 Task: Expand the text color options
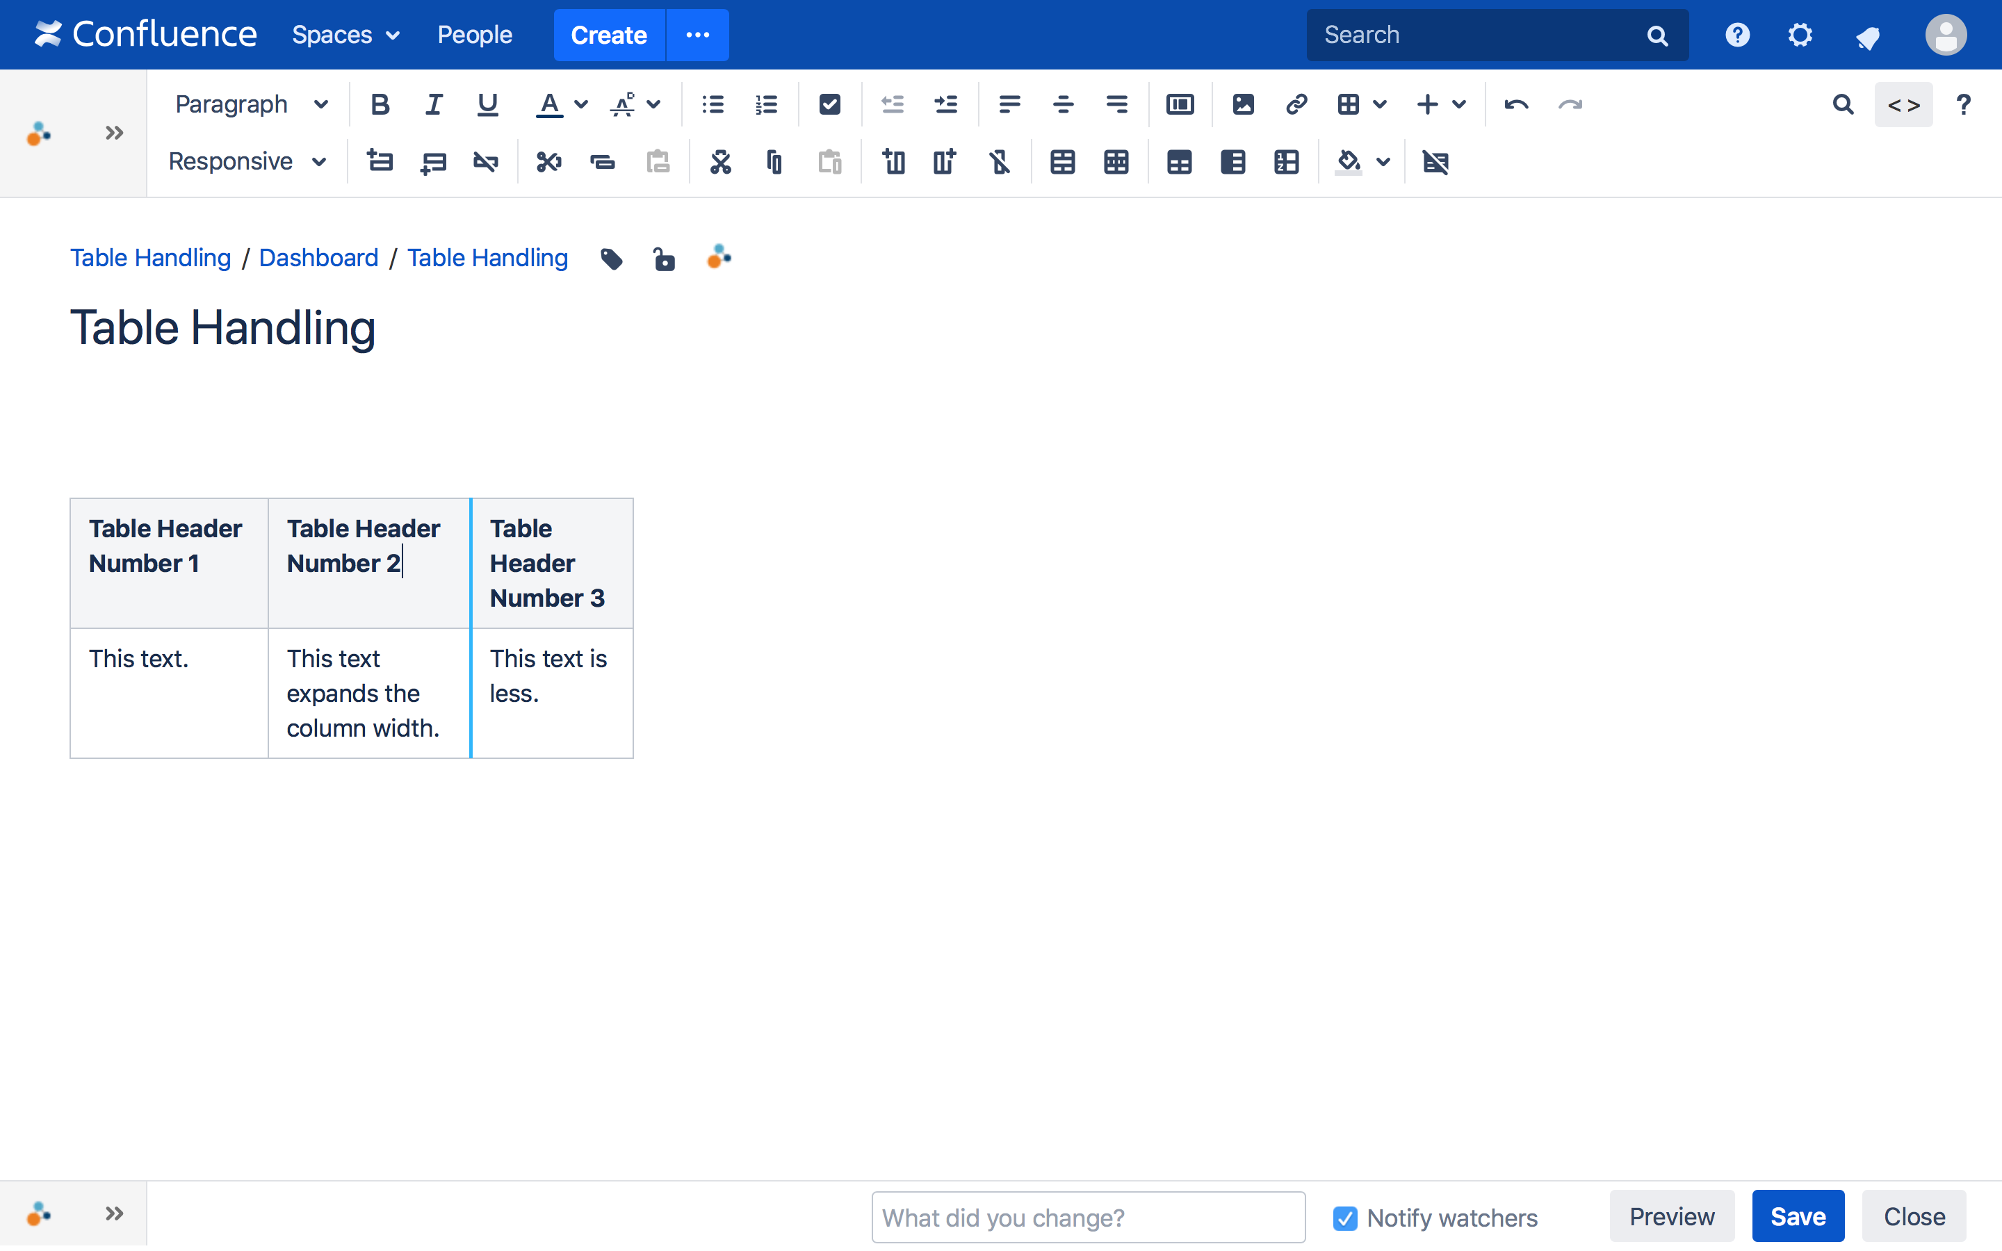click(582, 104)
